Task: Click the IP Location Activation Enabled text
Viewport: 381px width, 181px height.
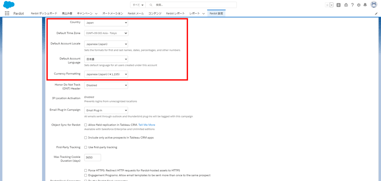Action: (89, 97)
